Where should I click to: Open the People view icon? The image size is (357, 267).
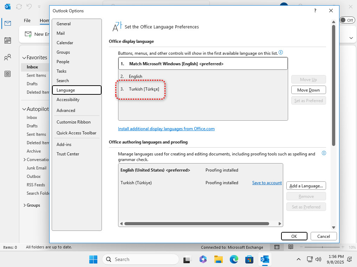tap(7, 57)
